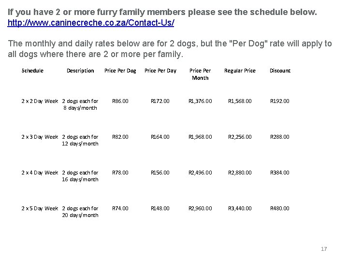Open the caninecreche Contact-Us link
This screenshot has width=348, height=261.
click(91, 23)
